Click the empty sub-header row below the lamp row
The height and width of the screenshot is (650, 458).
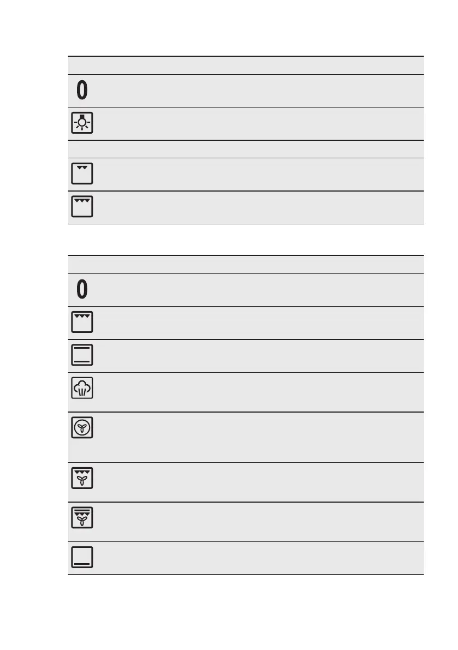(246, 149)
